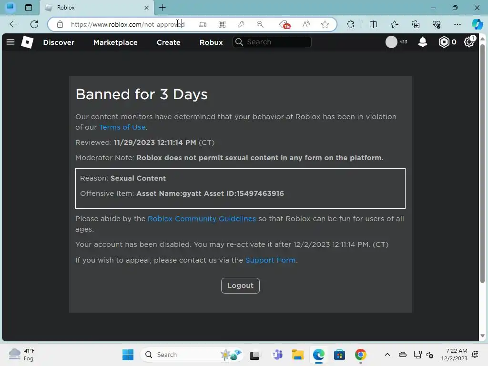488x366 pixels.
Task: Open a new browser tab
Action: [163, 8]
